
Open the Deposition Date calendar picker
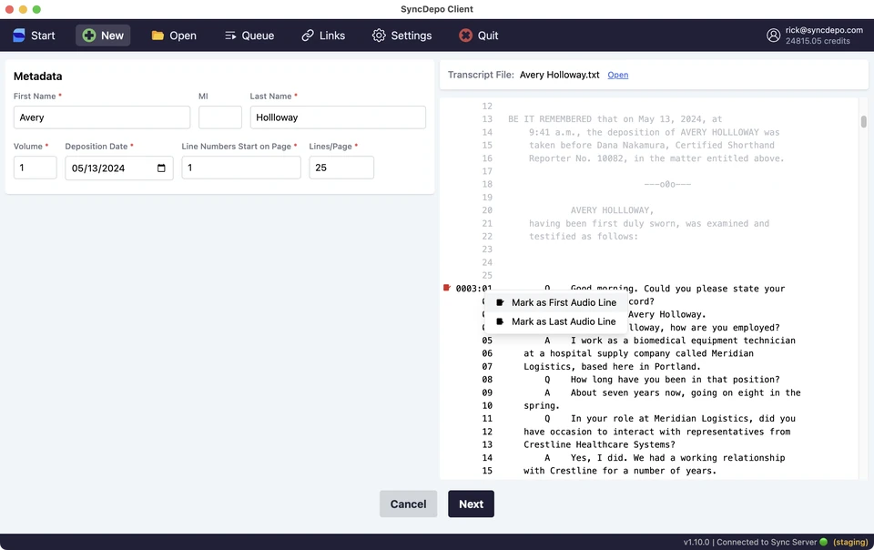point(161,168)
